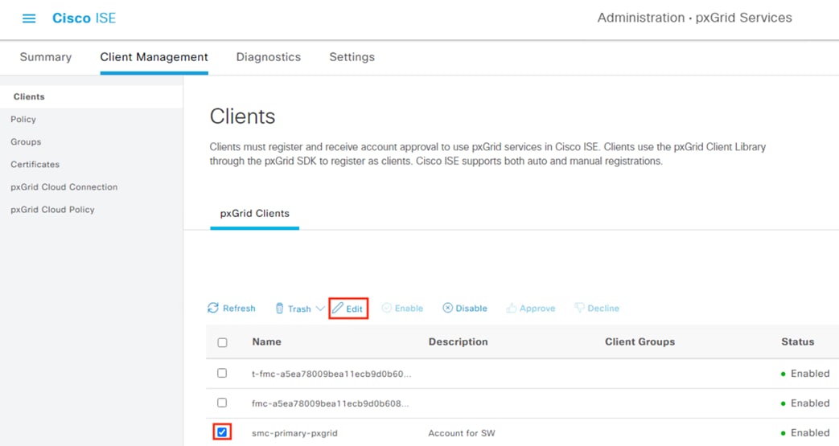The height and width of the screenshot is (446, 839).
Task: Open pxGrid Cloud Policy page
Action: (52, 210)
